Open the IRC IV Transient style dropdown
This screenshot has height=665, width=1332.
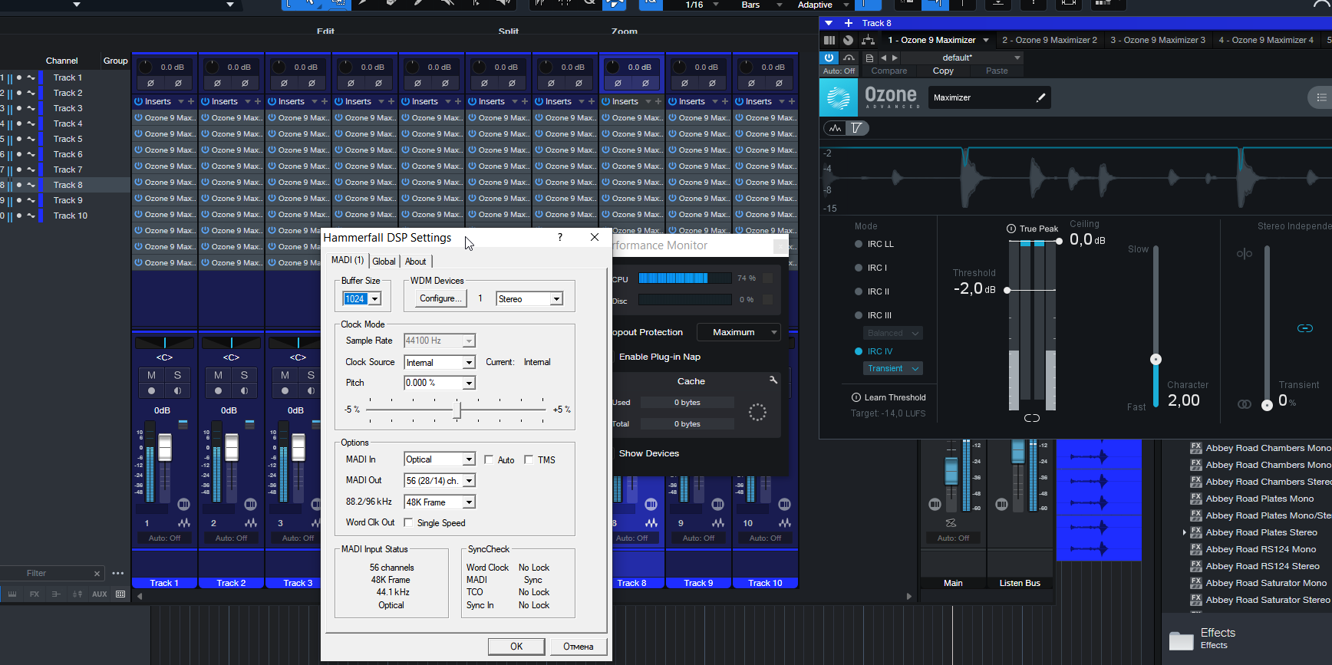[x=892, y=368]
